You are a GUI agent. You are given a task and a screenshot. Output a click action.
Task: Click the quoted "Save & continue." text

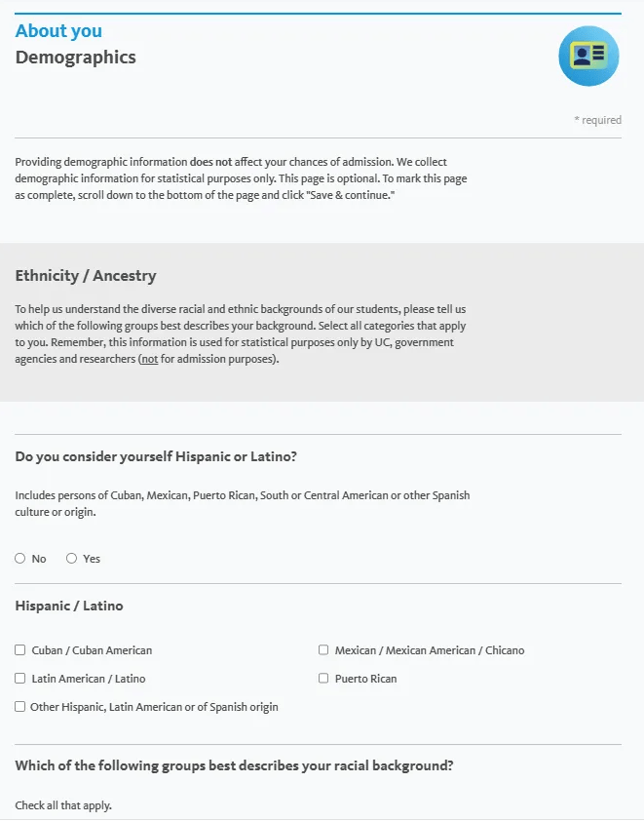coord(353,195)
